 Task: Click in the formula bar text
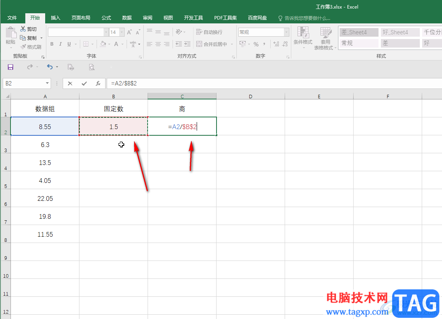124,83
